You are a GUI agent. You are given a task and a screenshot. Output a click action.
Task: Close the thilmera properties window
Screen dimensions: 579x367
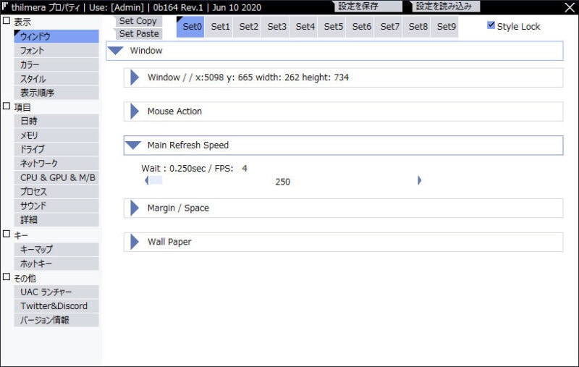pos(570,7)
